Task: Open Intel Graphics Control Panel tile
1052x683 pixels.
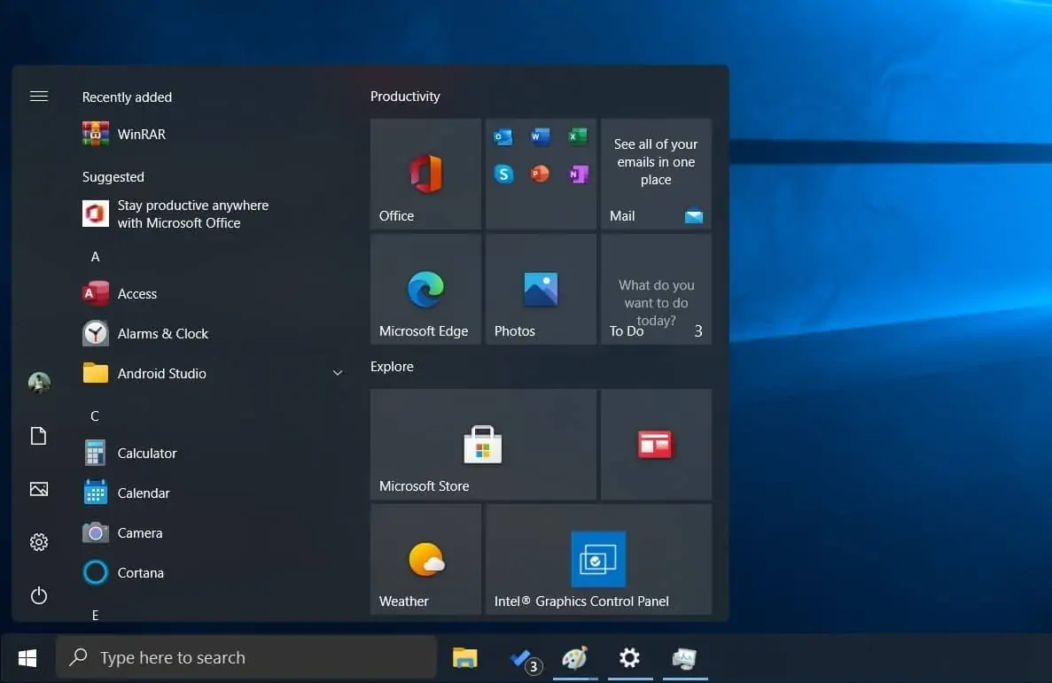Action: tap(598, 560)
